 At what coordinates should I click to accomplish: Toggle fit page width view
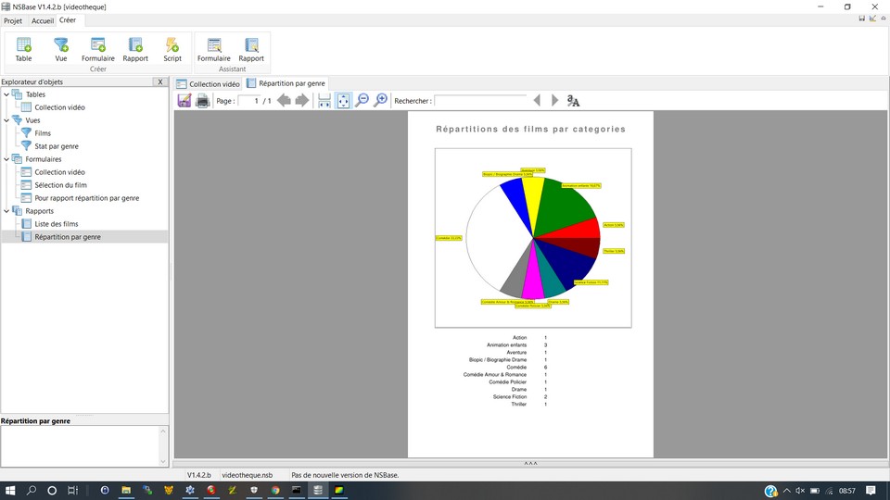pos(324,100)
